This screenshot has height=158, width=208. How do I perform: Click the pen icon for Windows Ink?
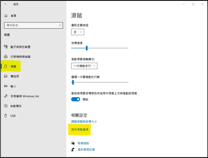pos(6,96)
